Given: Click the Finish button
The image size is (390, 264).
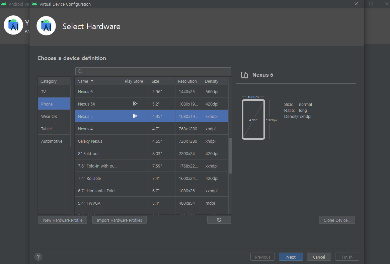Looking at the screenshot, I should point(347,257).
